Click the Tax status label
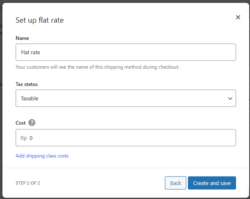The height and width of the screenshot is (199, 250). [x=27, y=84]
